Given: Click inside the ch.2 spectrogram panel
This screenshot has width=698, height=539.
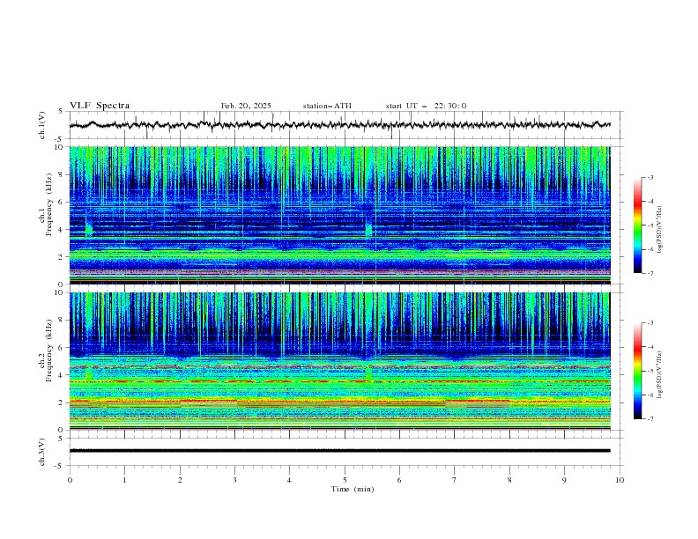Looking at the screenshot, I should point(339,361).
